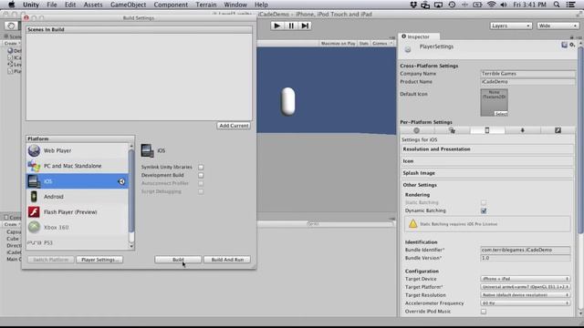Click the Switch Platform button
584x328 pixels.
point(51,260)
